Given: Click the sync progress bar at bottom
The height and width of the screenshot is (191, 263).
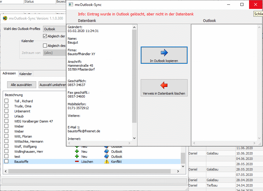Looking at the screenshot, I should click(x=94, y=181).
